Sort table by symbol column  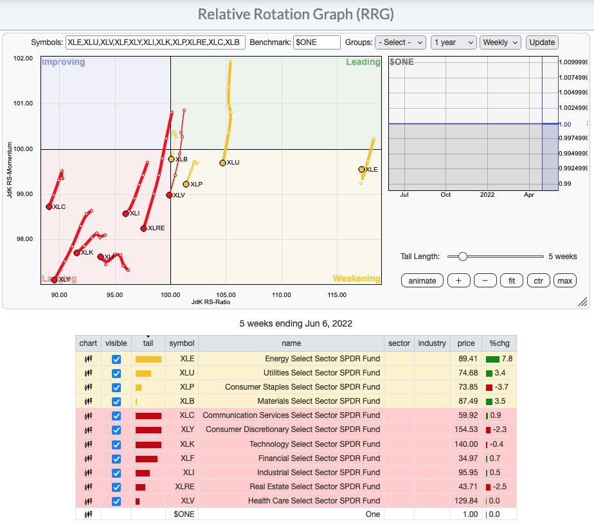tap(182, 343)
